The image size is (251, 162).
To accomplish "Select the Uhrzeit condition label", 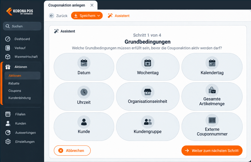I will (84, 102).
